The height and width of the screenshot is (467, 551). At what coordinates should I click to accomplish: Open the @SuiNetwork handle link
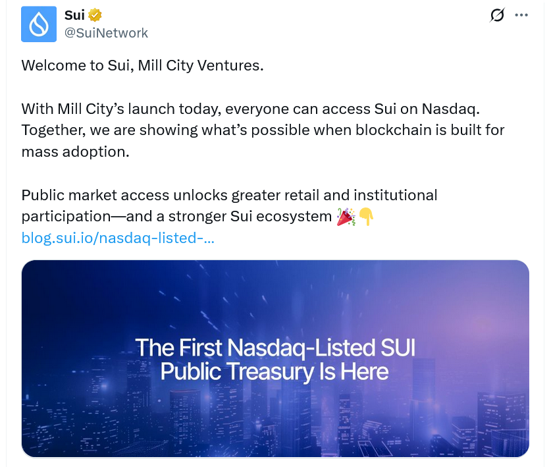(106, 33)
